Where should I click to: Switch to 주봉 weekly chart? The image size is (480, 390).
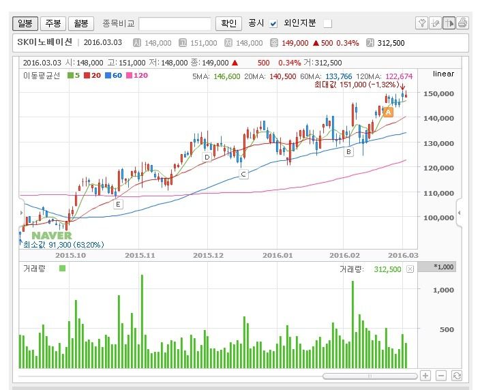53,24
